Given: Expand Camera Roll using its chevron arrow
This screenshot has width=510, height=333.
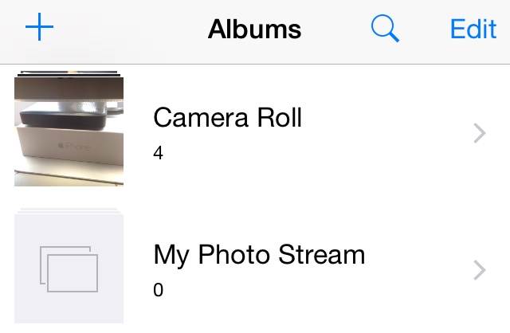Looking at the screenshot, I should (479, 133).
